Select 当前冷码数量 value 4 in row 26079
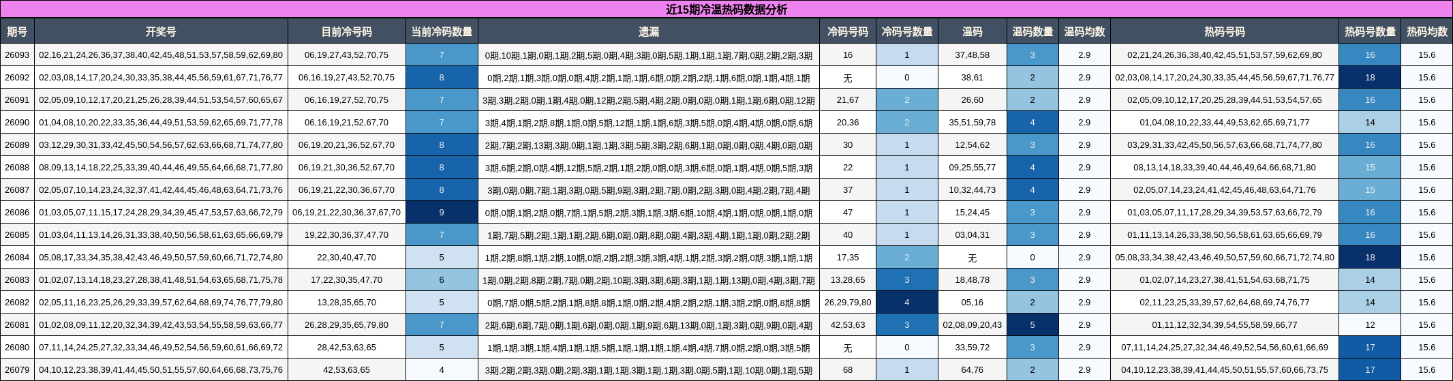 tap(442, 370)
